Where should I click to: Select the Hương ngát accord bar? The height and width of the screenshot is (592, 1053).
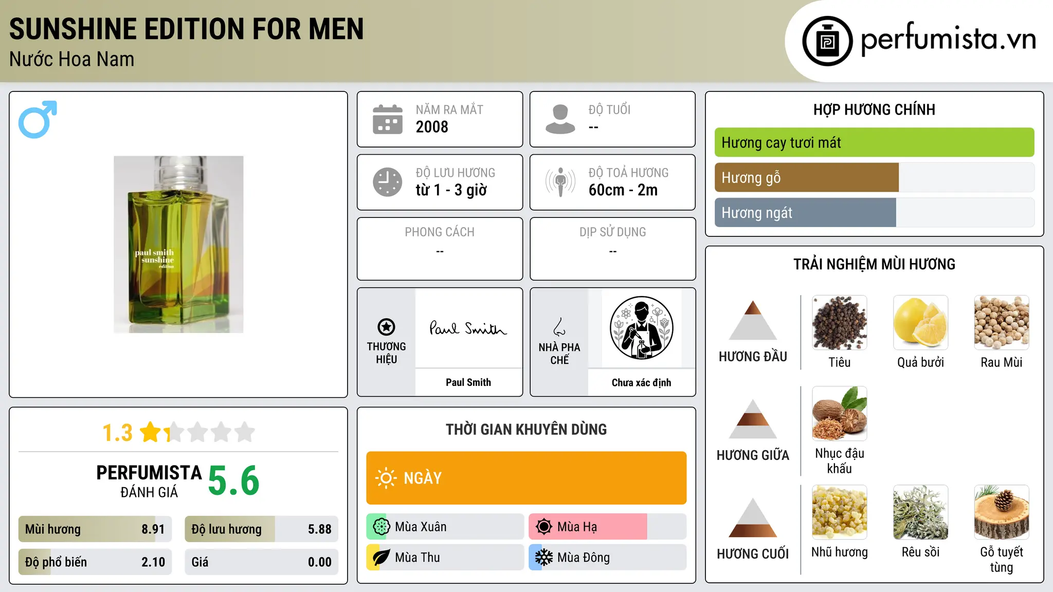[874, 213]
